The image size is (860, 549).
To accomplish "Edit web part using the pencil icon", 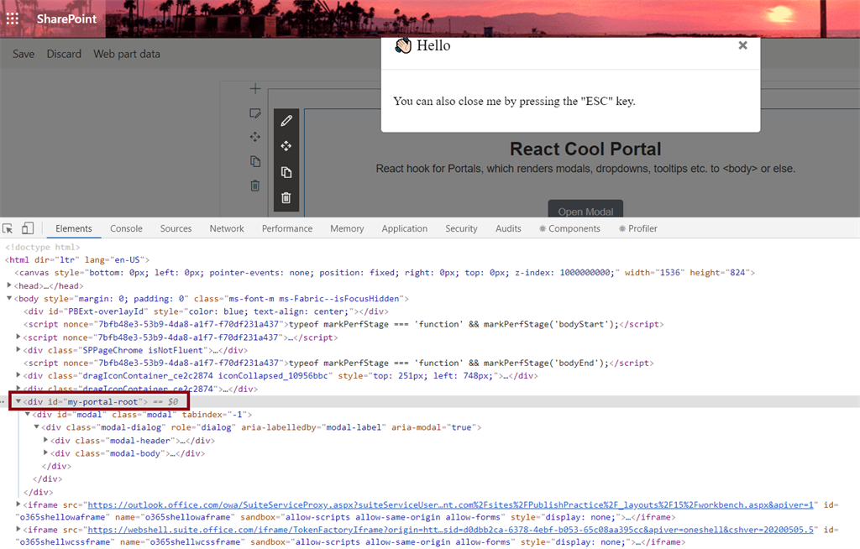I will click(286, 121).
